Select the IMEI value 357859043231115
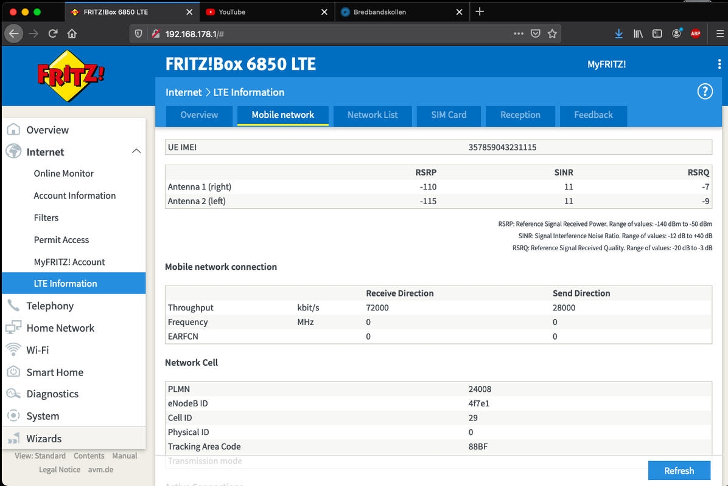The height and width of the screenshot is (486, 728). pyautogui.click(x=502, y=148)
